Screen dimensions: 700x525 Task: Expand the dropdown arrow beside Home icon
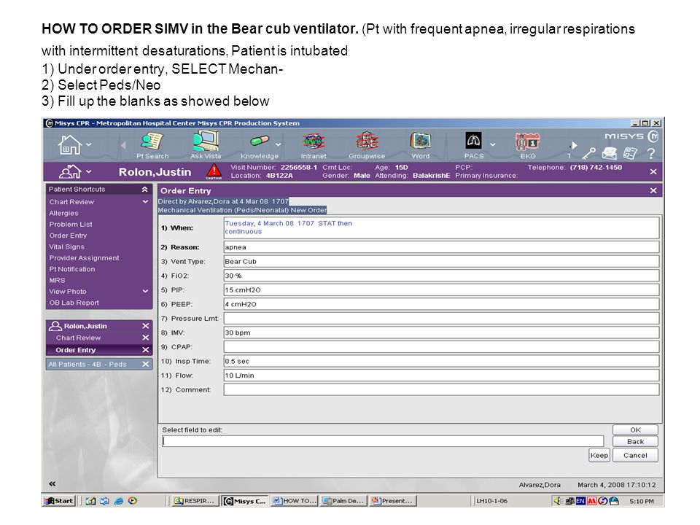coord(89,144)
